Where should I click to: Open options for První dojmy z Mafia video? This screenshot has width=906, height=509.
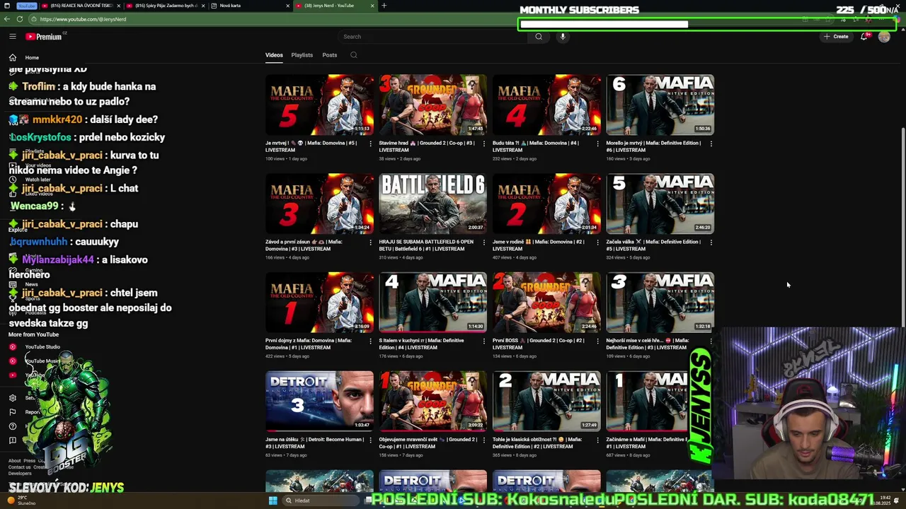370,341
